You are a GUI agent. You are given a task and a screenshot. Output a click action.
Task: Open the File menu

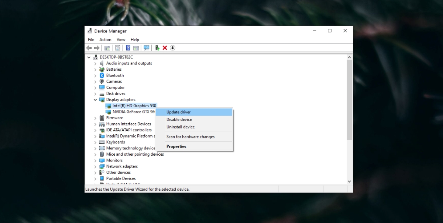click(x=91, y=40)
